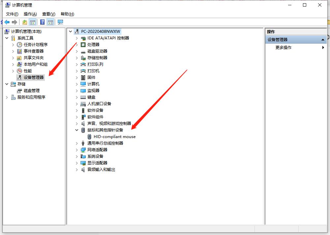The height and width of the screenshot is (235, 330).
Task: Collapse the PC-20220408NWXW root node
Action: tap(71, 32)
